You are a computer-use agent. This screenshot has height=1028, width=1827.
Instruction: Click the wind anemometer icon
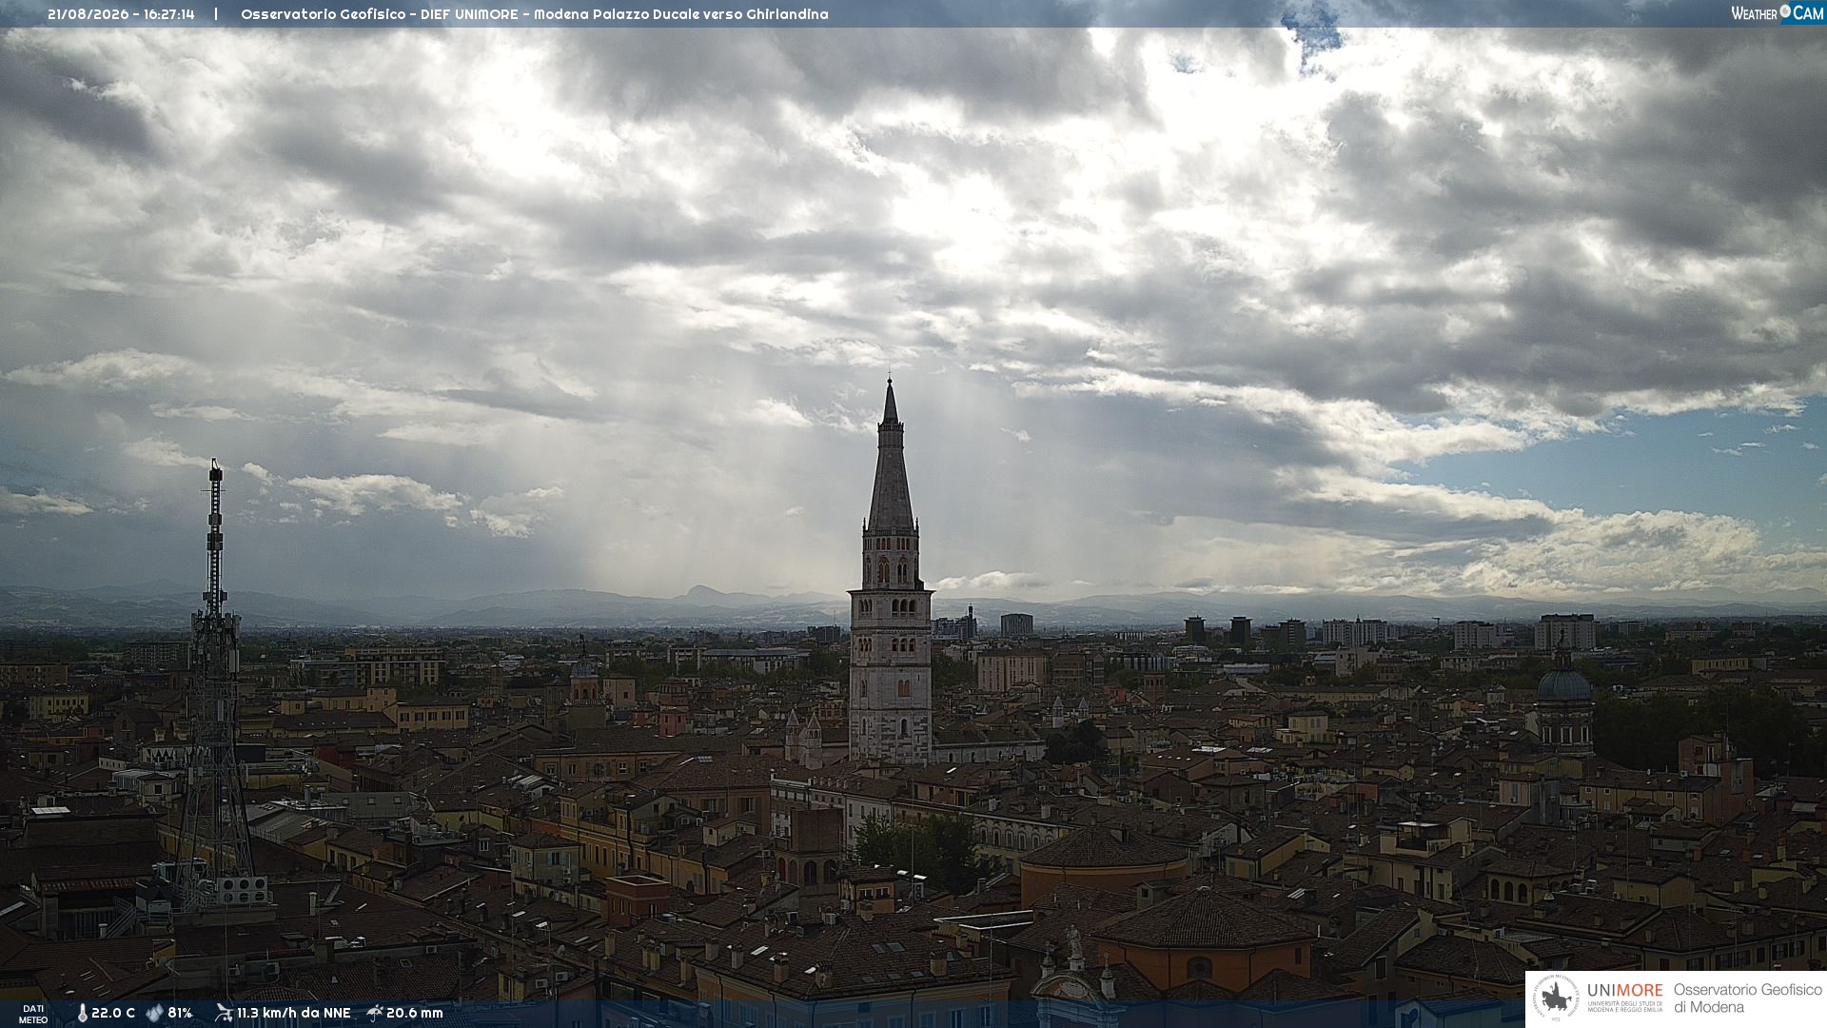[x=224, y=1013]
